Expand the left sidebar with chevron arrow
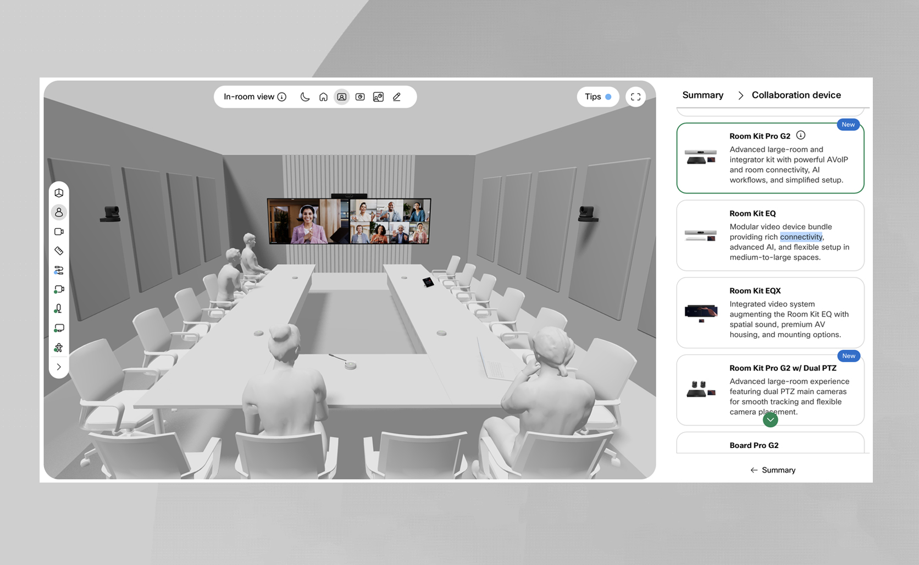919x565 pixels. (x=59, y=367)
